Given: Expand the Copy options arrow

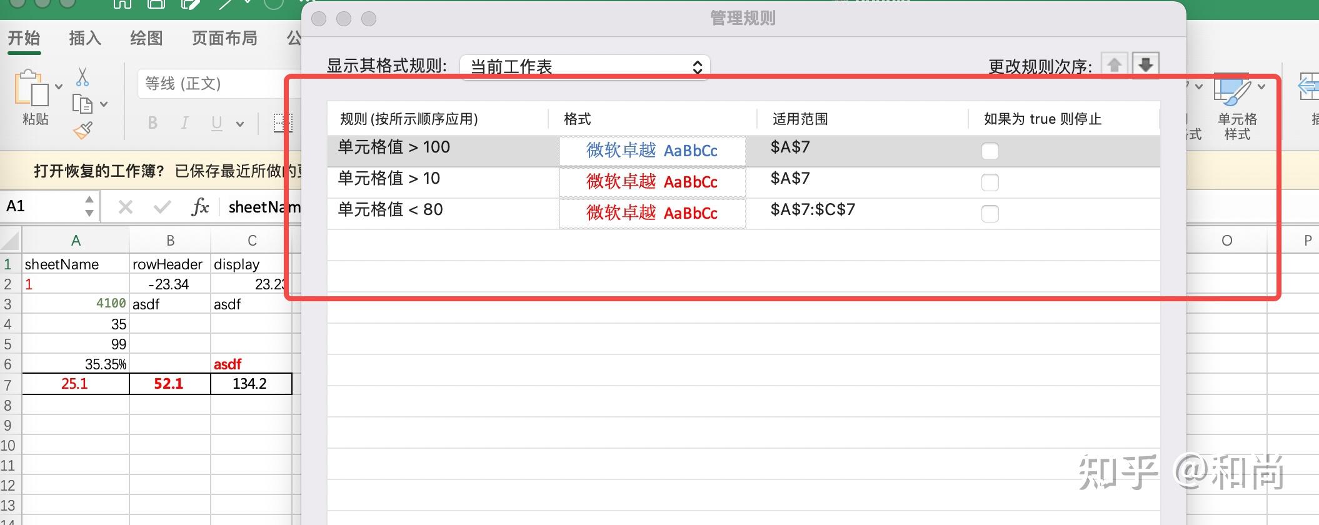Looking at the screenshot, I should (x=104, y=104).
